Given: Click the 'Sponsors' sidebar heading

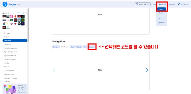Looking at the screenshot, I should (x=6, y=13).
